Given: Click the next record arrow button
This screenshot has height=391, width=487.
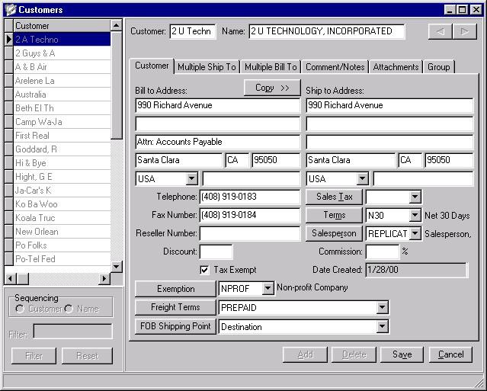Looking at the screenshot, I should click(x=464, y=31).
